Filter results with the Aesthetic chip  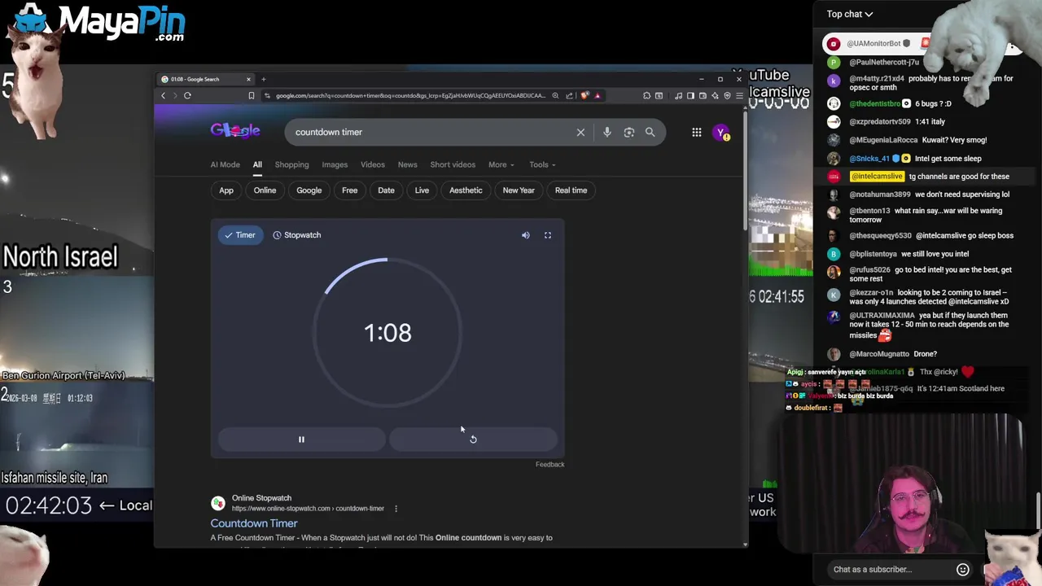point(466,190)
